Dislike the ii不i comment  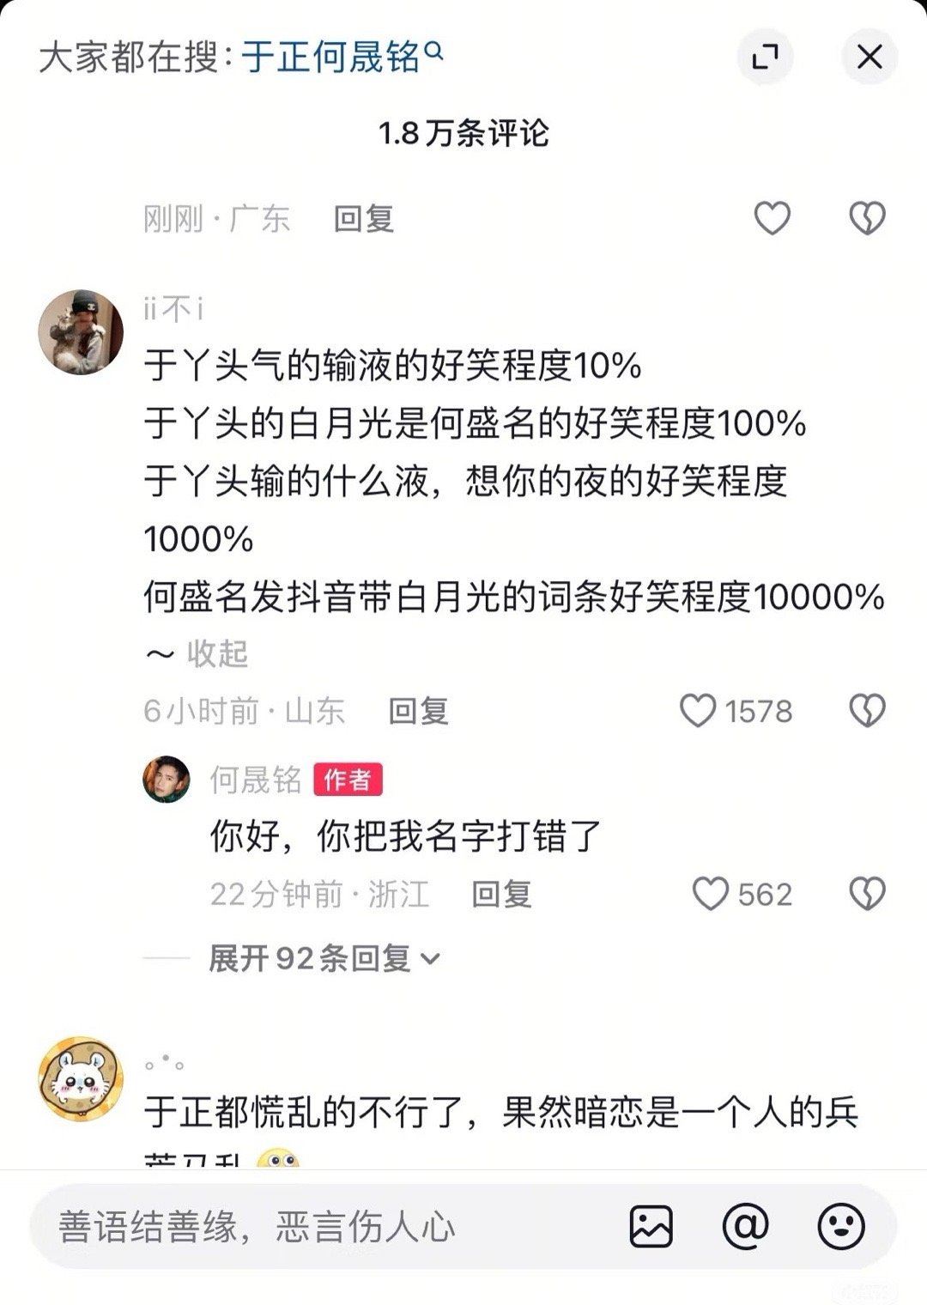pyautogui.click(x=867, y=711)
